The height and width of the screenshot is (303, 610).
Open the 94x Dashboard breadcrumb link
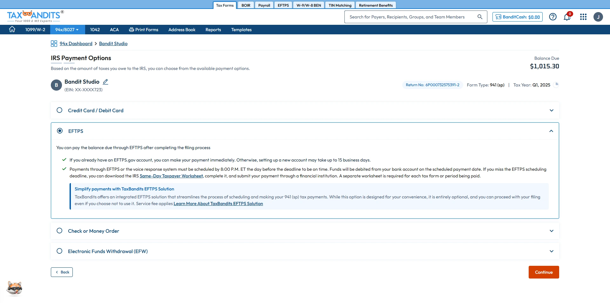(76, 44)
